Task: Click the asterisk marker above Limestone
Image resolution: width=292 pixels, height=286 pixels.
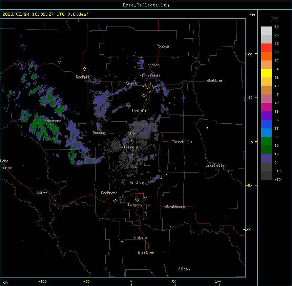Action: pos(52,118)
